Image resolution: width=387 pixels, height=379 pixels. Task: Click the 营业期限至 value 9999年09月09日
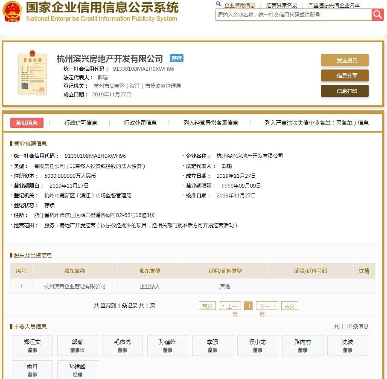coord(241,185)
